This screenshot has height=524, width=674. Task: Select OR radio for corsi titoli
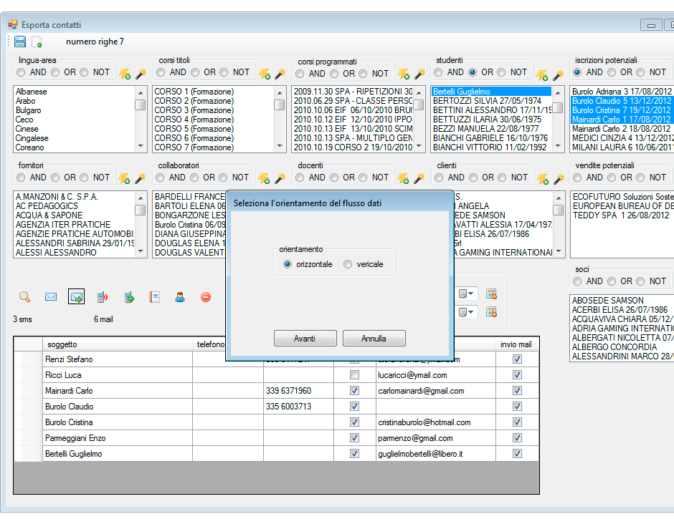195,72
